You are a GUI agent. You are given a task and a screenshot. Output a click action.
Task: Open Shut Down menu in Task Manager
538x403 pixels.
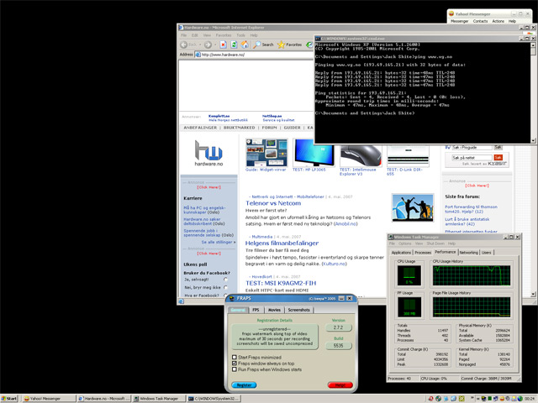coord(435,243)
